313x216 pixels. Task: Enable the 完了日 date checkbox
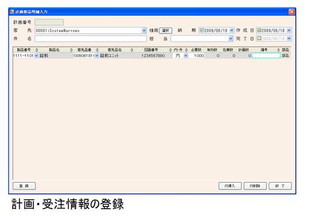point(259,38)
